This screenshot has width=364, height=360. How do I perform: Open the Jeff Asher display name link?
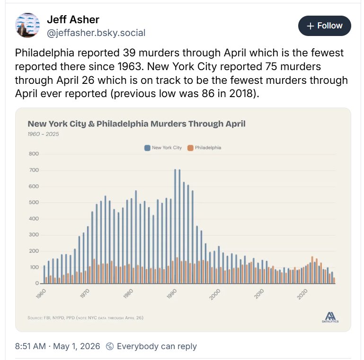point(73,19)
